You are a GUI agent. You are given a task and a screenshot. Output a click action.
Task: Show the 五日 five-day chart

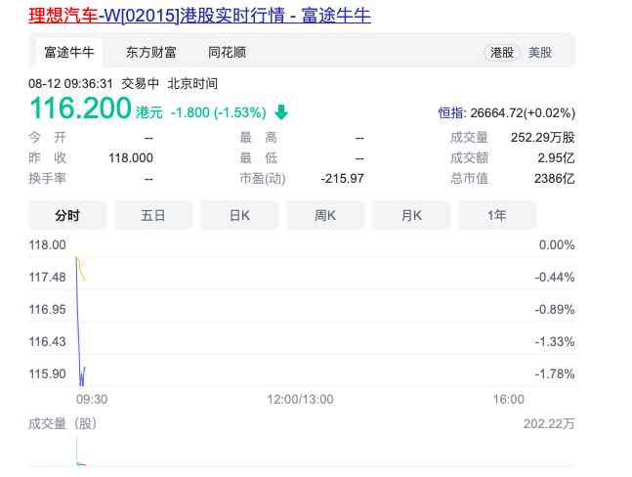(153, 215)
